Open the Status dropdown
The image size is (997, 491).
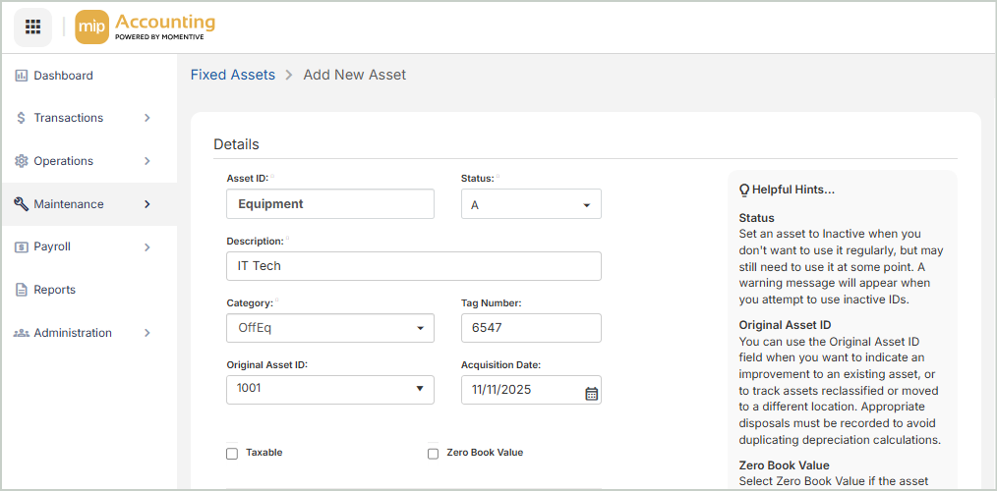pyautogui.click(x=531, y=204)
